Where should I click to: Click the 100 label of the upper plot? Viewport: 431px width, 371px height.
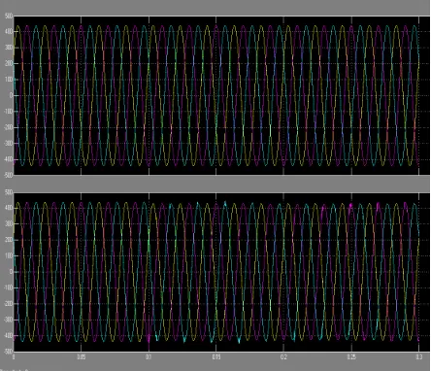tap(9, 80)
